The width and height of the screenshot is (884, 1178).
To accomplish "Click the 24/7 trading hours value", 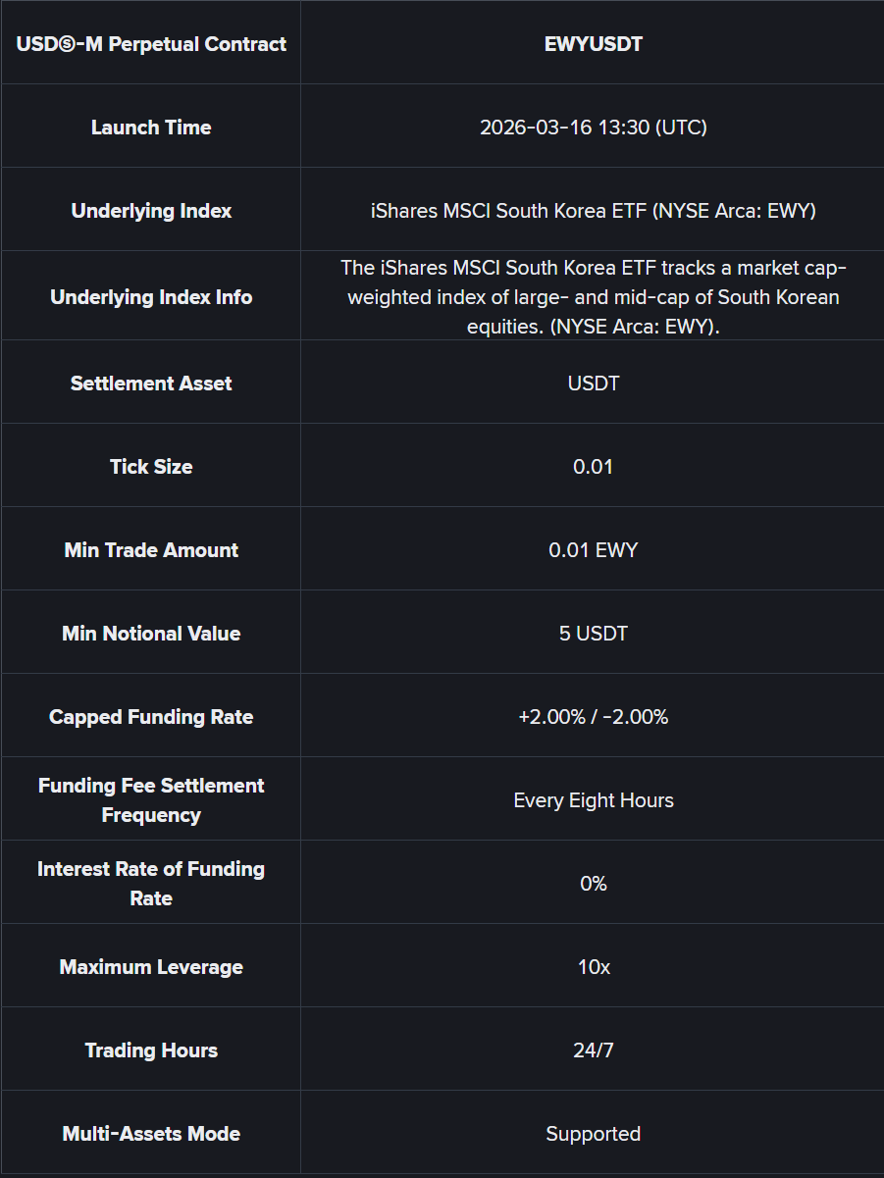I will [x=593, y=1050].
